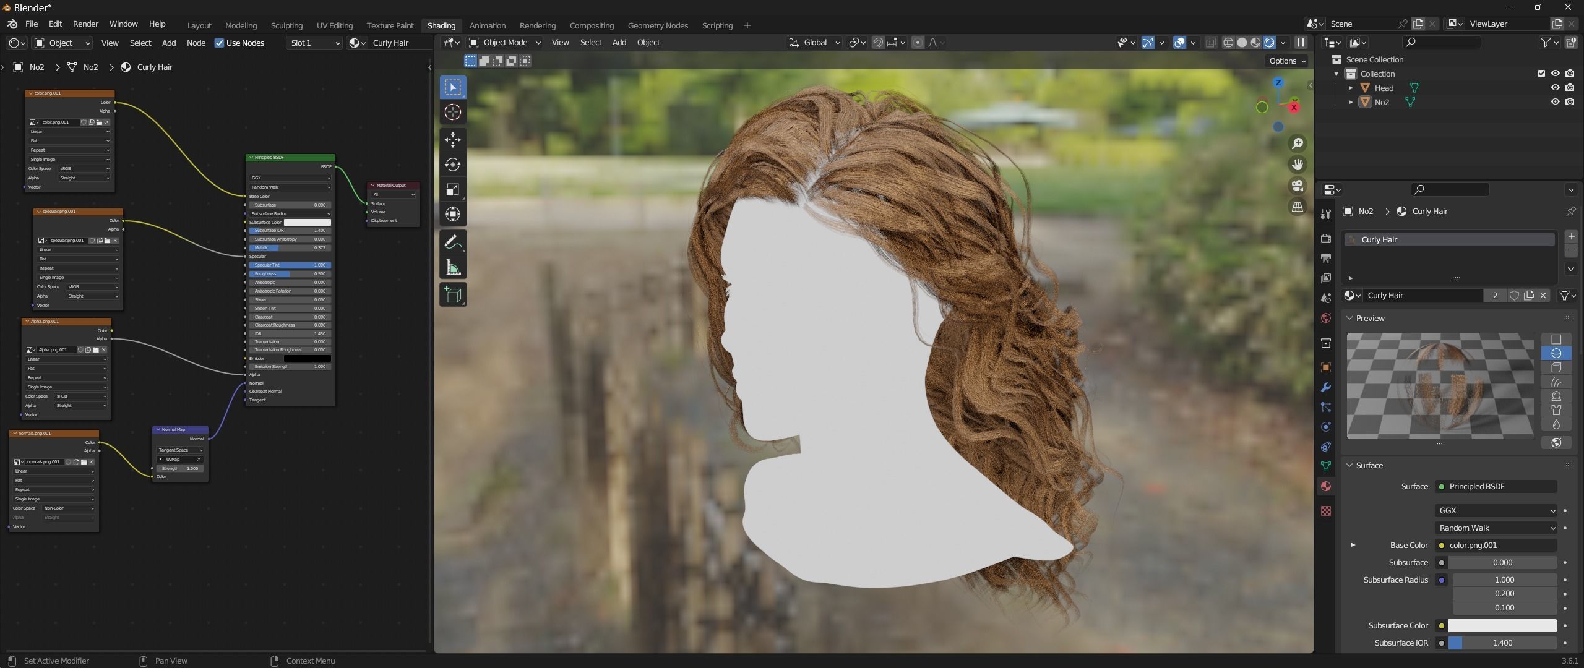Open the Texture properties tab
1584x668 pixels.
[x=1326, y=511]
